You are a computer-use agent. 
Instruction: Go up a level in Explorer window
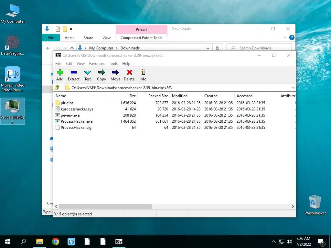(x=72, y=48)
